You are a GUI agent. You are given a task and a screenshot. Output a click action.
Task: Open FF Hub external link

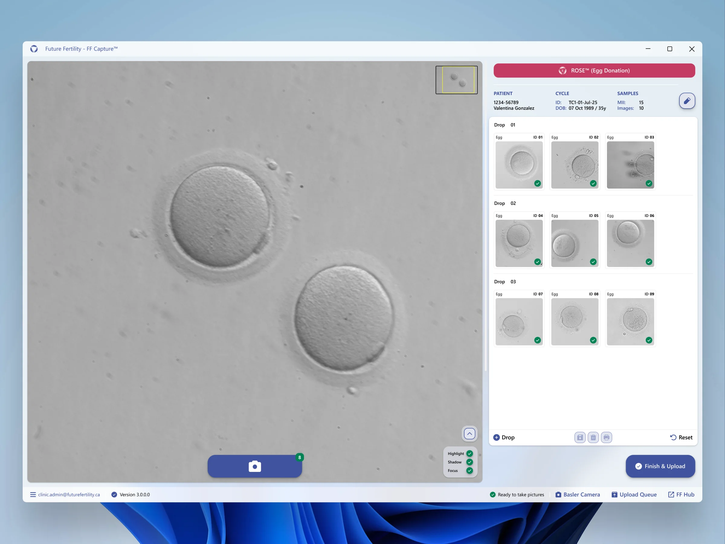681,494
